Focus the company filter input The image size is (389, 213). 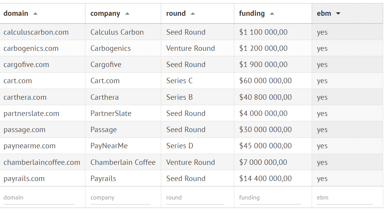coord(120,198)
